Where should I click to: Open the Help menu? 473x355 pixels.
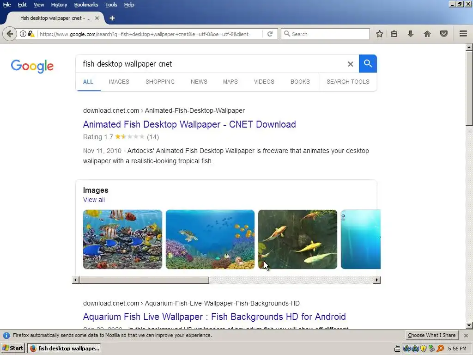(x=129, y=5)
